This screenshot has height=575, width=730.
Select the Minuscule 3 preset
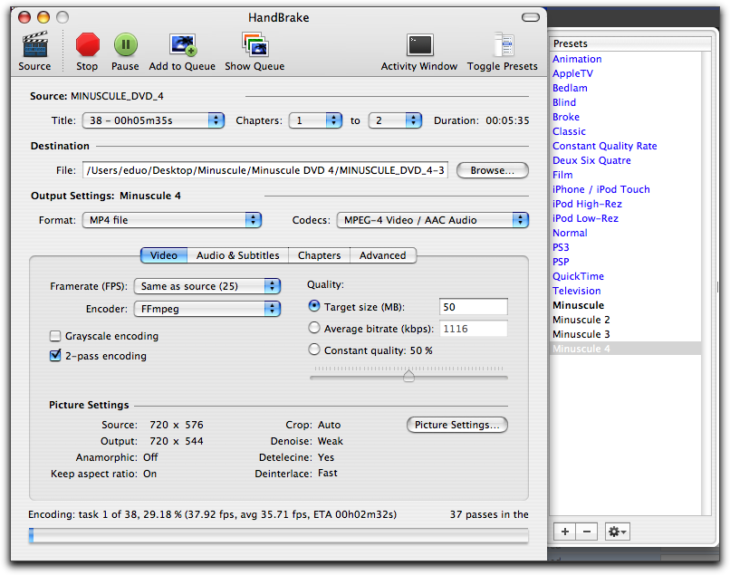tap(625, 334)
